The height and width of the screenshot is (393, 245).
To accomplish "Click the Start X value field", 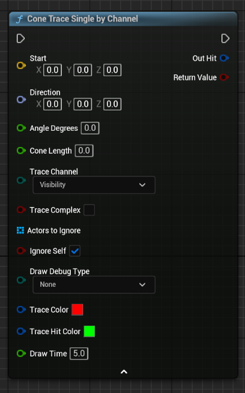I will pyautogui.click(x=53, y=70).
